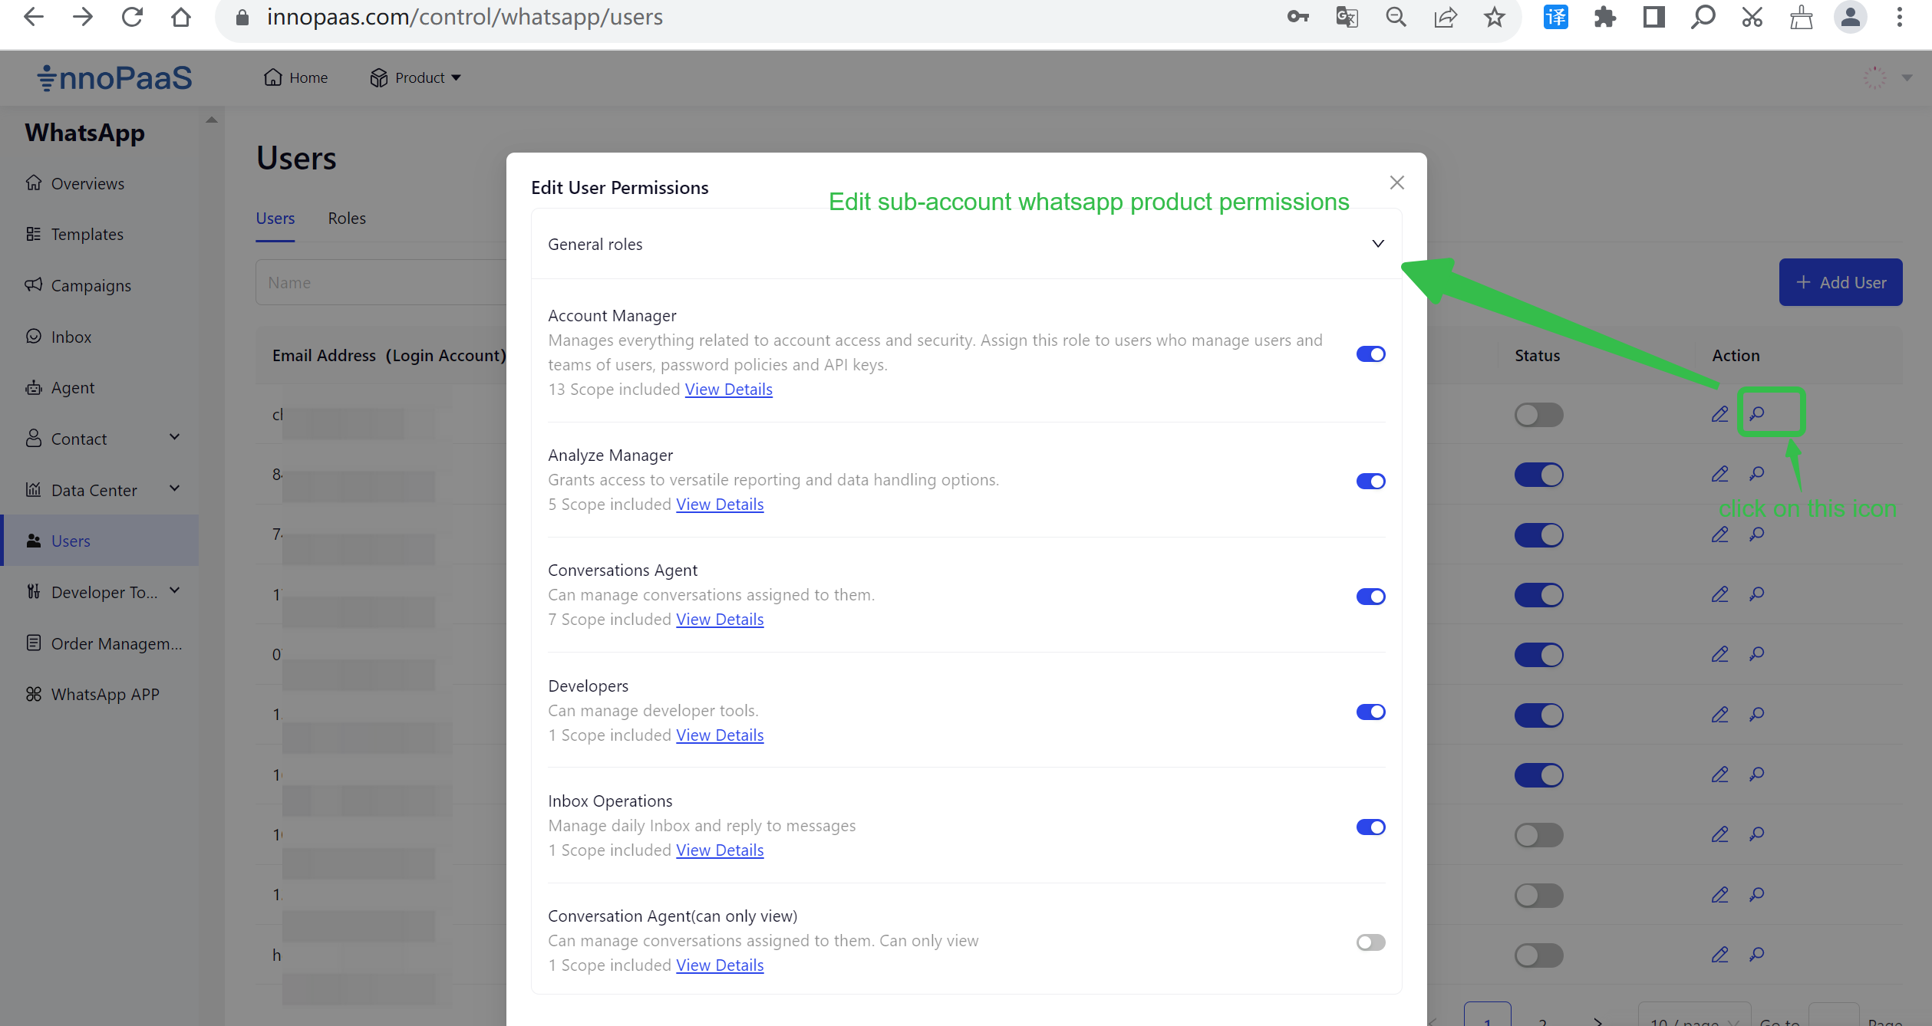Click the Google Translate icon in address bar
This screenshot has height=1026, width=1932.
coord(1347,17)
